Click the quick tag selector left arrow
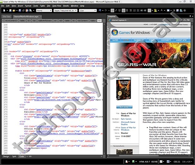The width and height of the screenshot is (195, 165). click(3, 21)
